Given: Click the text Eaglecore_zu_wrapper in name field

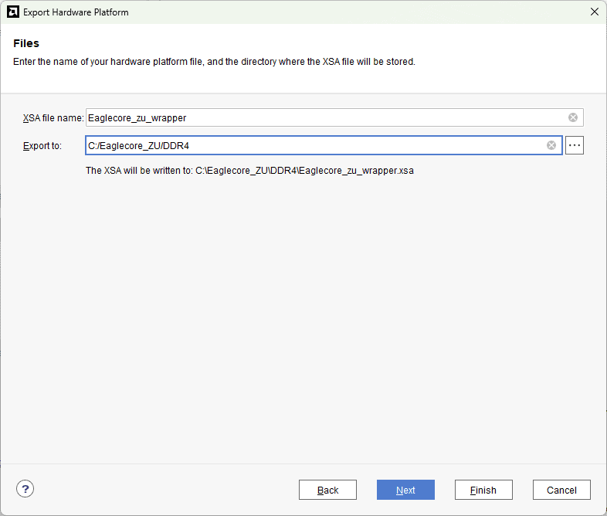Looking at the screenshot, I should (x=137, y=118).
